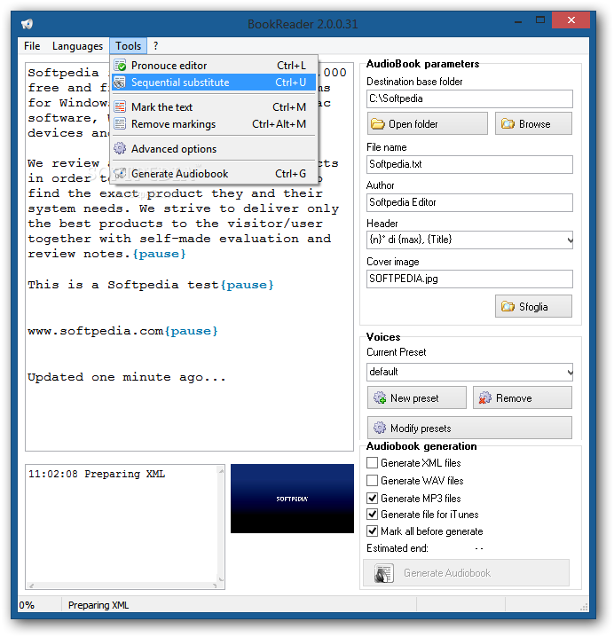Click the Remove markings icon
614x637 pixels.
pos(120,124)
